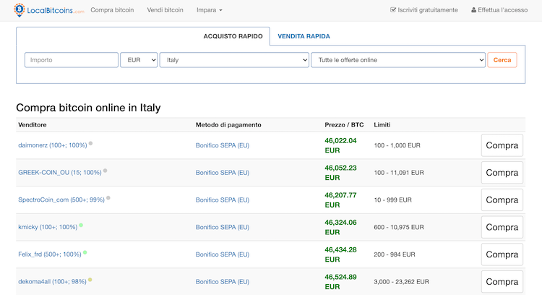Switch to the VENDITA RAPIDA tab
This screenshot has width=542, height=300.
(x=304, y=36)
